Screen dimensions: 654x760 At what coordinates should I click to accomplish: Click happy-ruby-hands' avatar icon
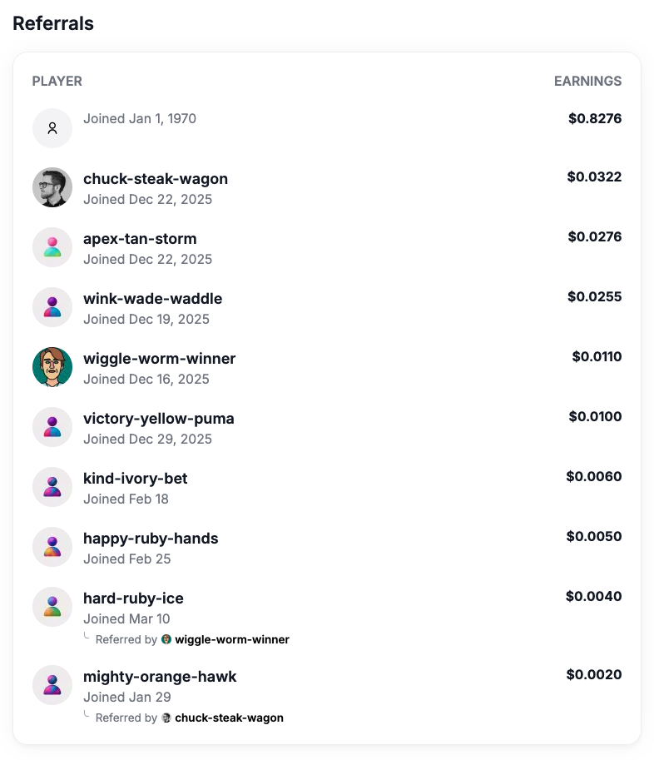[52, 547]
